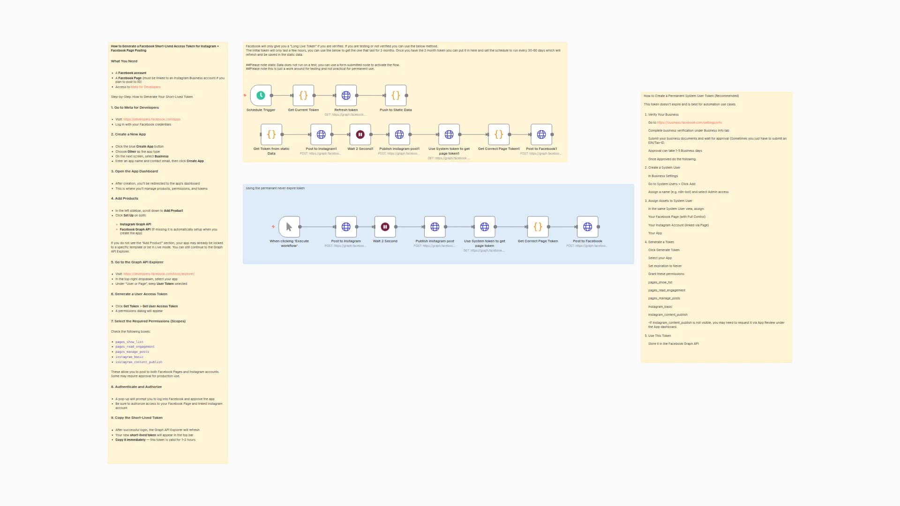Open the Graph API tools/explorer link
Screen dimensions: 900x506
point(159,274)
